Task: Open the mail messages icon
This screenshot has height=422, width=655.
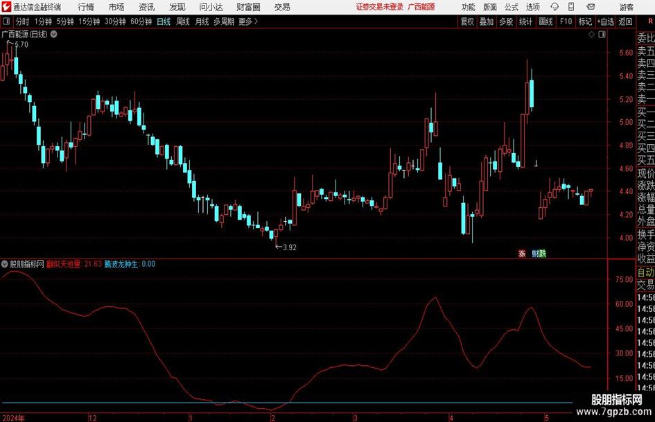Action: pyautogui.click(x=591, y=7)
